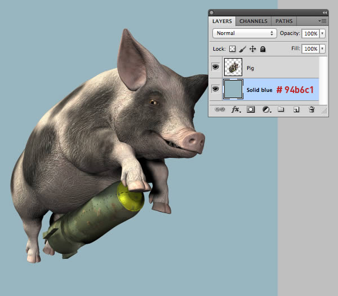Click the layers list scrollbar
Image resolution: width=338 pixels, height=296 pixels.
coord(323,81)
